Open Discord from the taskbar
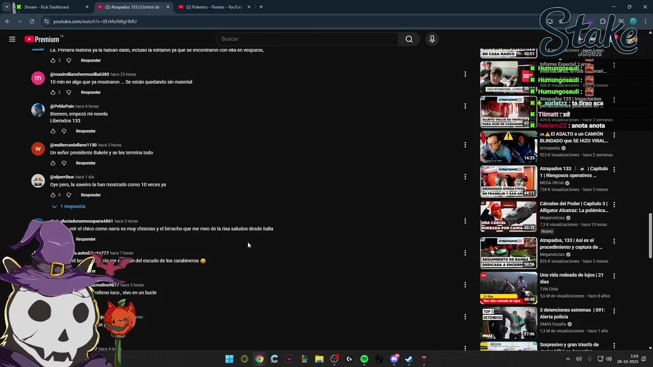 [x=394, y=359]
